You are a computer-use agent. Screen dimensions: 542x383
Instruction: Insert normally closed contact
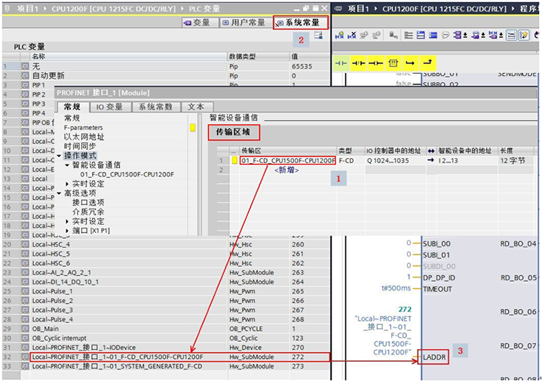tap(359, 63)
